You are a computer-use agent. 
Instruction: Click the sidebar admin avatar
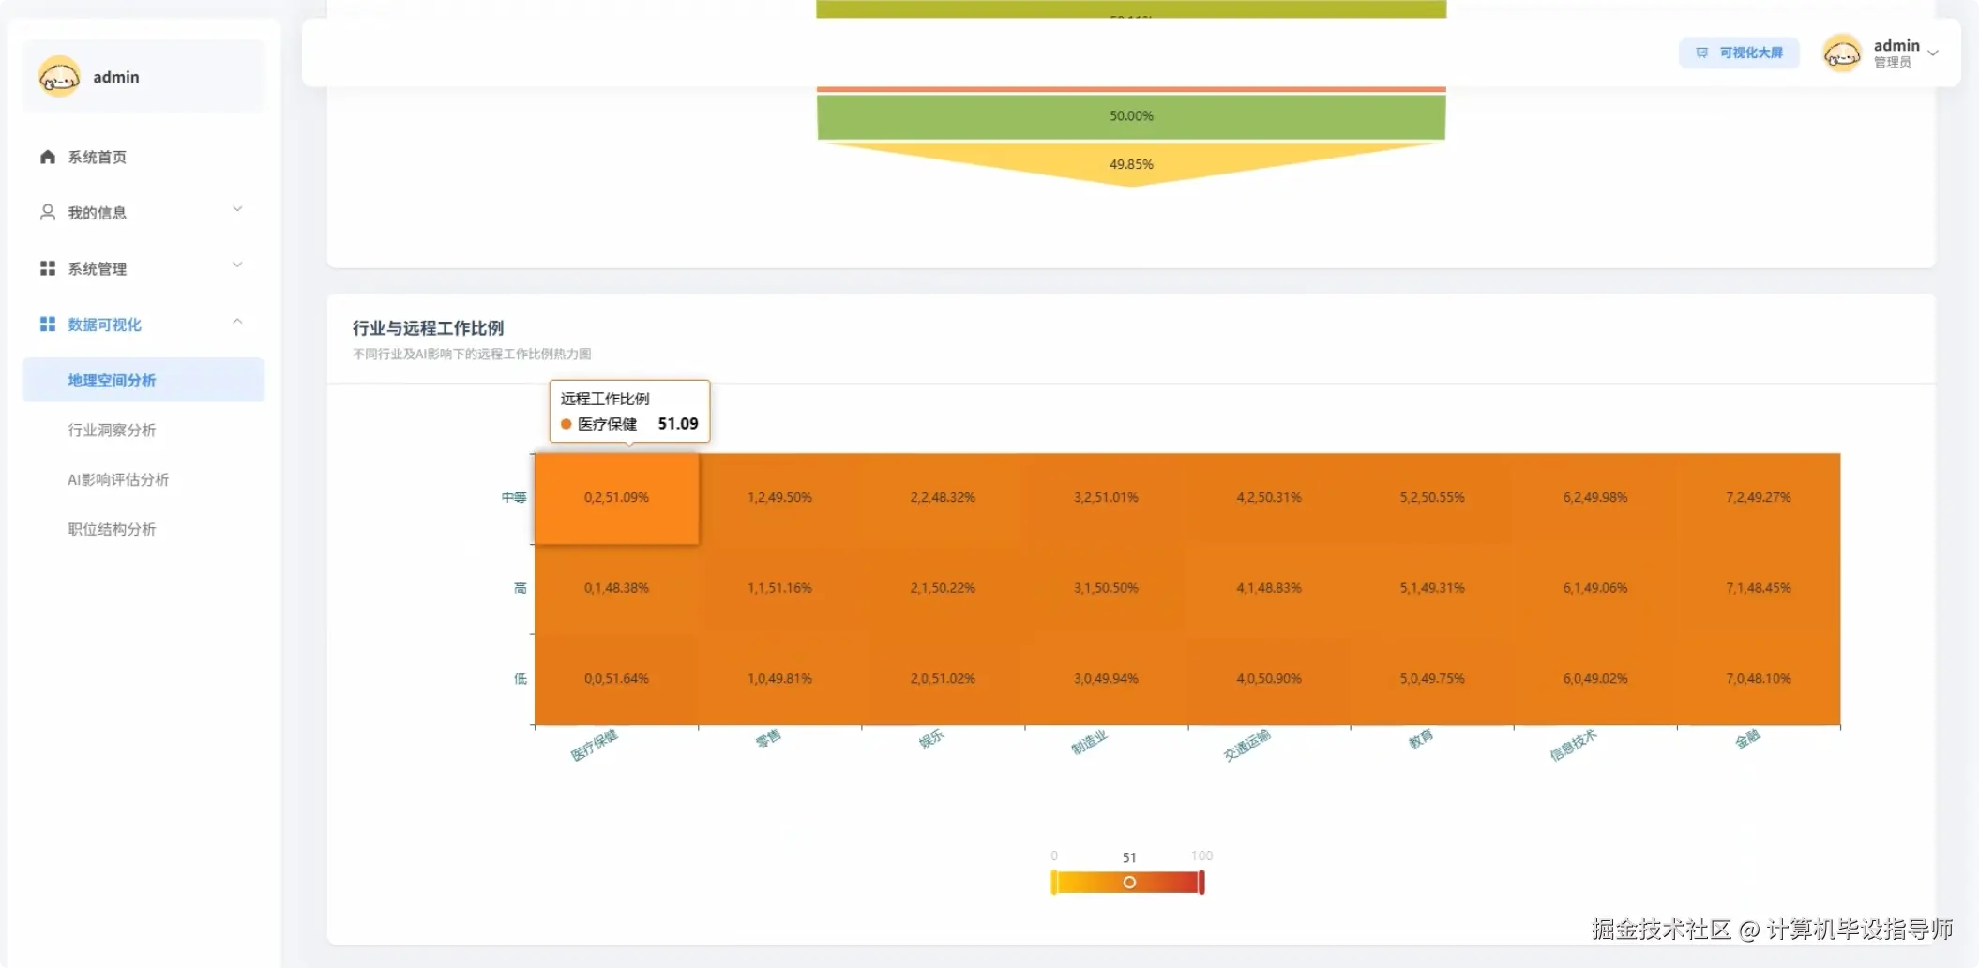[x=59, y=76]
